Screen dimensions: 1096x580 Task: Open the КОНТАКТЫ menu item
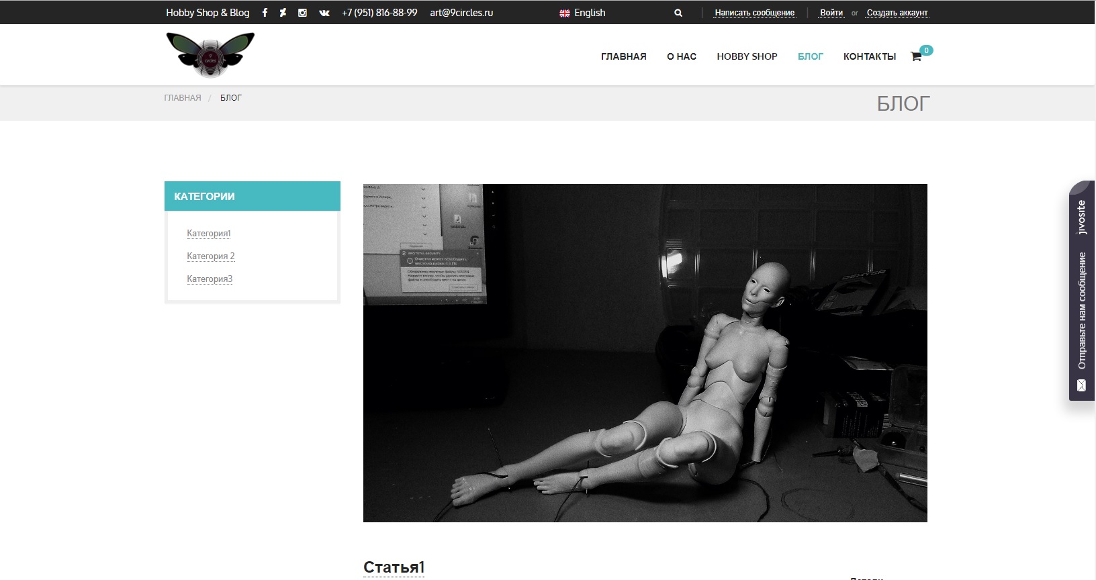[x=869, y=56]
